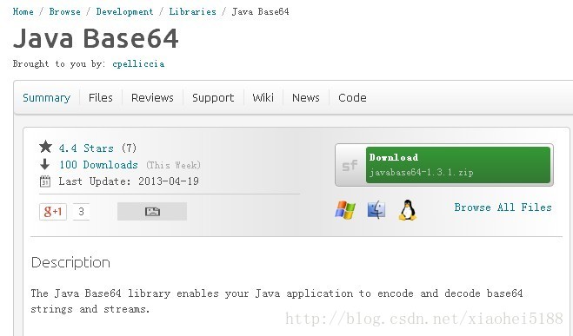Click the sf logo beside Download

[x=350, y=165]
